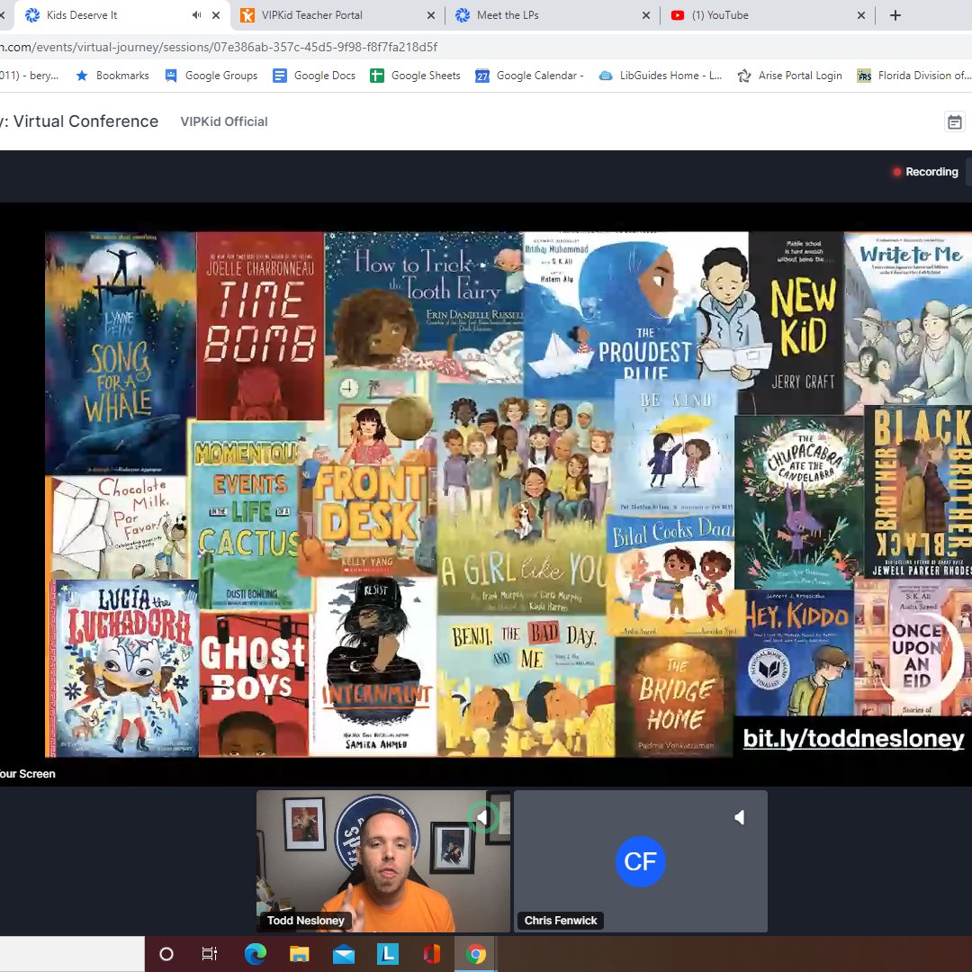Viewport: 972px width, 972px height.
Task: Open Microsoft Office from taskbar
Action: click(x=432, y=954)
